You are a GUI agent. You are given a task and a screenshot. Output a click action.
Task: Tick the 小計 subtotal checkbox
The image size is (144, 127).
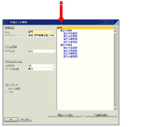tap(6, 92)
